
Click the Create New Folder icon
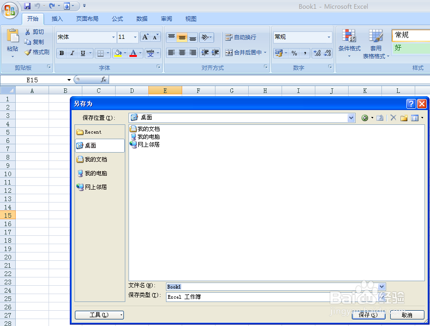point(404,118)
